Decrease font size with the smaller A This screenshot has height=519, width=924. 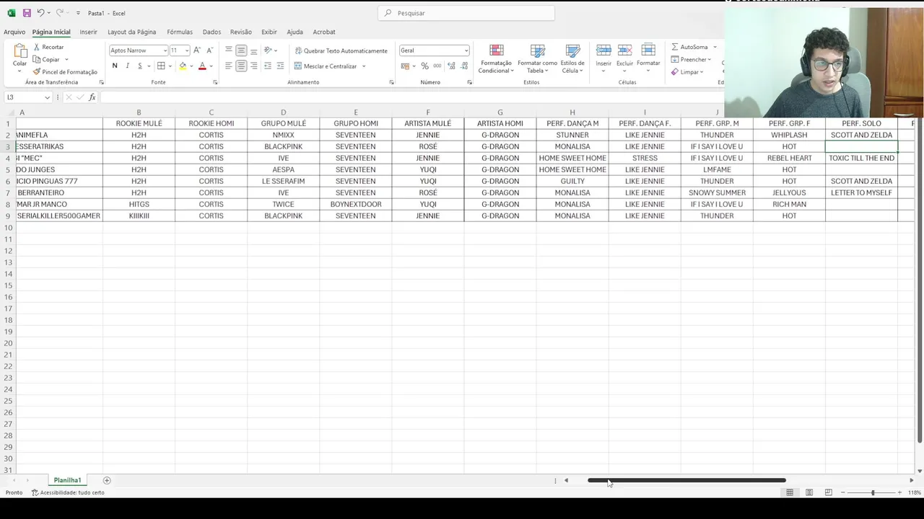(209, 50)
